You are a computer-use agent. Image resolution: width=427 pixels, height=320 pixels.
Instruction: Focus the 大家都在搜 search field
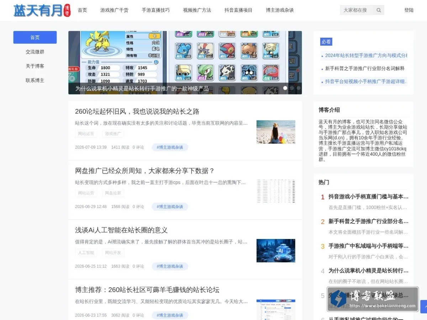click(x=357, y=10)
